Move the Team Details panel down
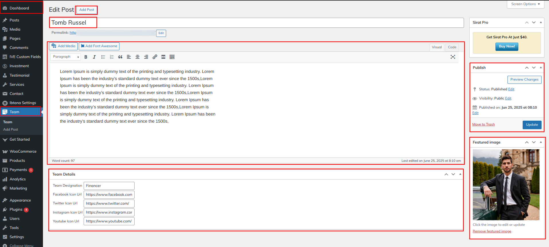The width and height of the screenshot is (549, 247). click(x=453, y=174)
